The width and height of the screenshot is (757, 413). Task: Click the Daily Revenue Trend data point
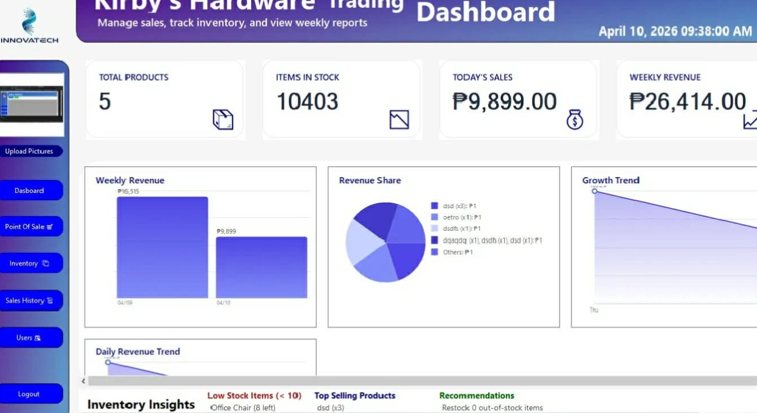click(x=107, y=362)
